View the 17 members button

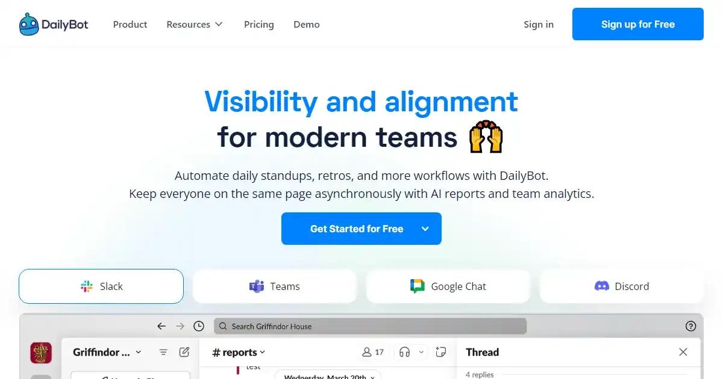[373, 352]
